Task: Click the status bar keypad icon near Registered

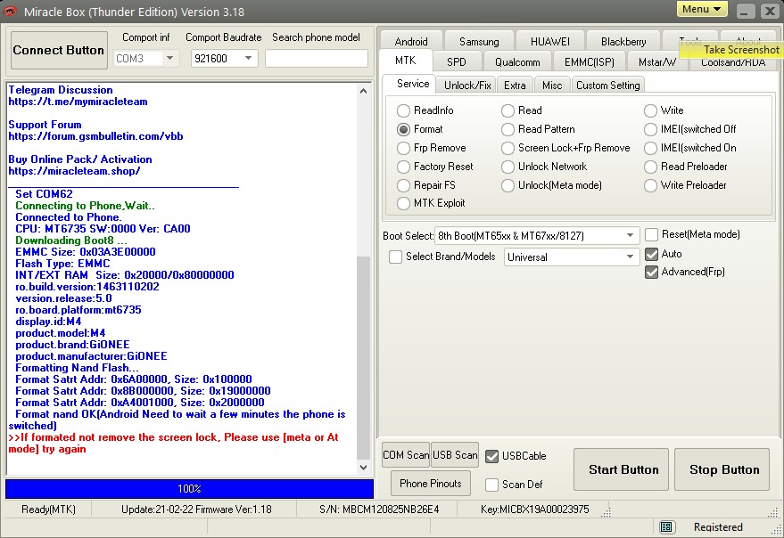Action: tap(666, 526)
